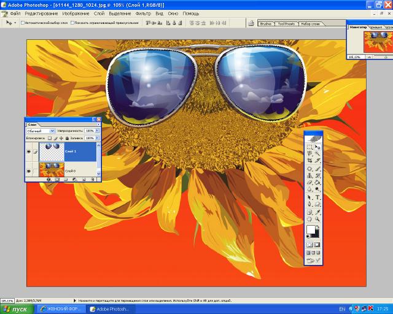Image resolution: width=393 pixels, height=314 pixels.
Task: Select the Blur tool
Action: (x=309, y=189)
